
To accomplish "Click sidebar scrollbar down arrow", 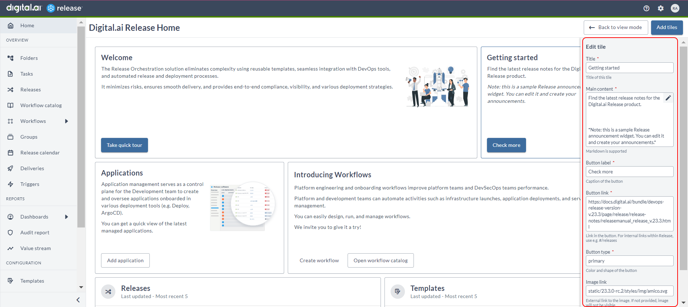I will (81, 287).
